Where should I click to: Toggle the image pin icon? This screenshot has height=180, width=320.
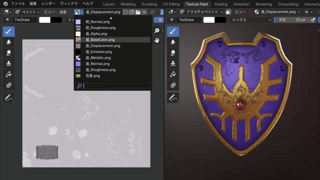(152, 12)
